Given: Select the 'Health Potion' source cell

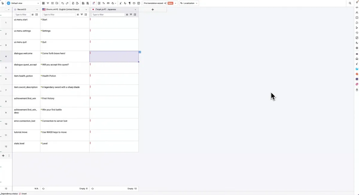Looking at the screenshot, I should coord(65,79).
